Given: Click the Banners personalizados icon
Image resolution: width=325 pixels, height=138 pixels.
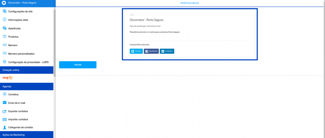Looking at the screenshot, I should pos(5,53).
